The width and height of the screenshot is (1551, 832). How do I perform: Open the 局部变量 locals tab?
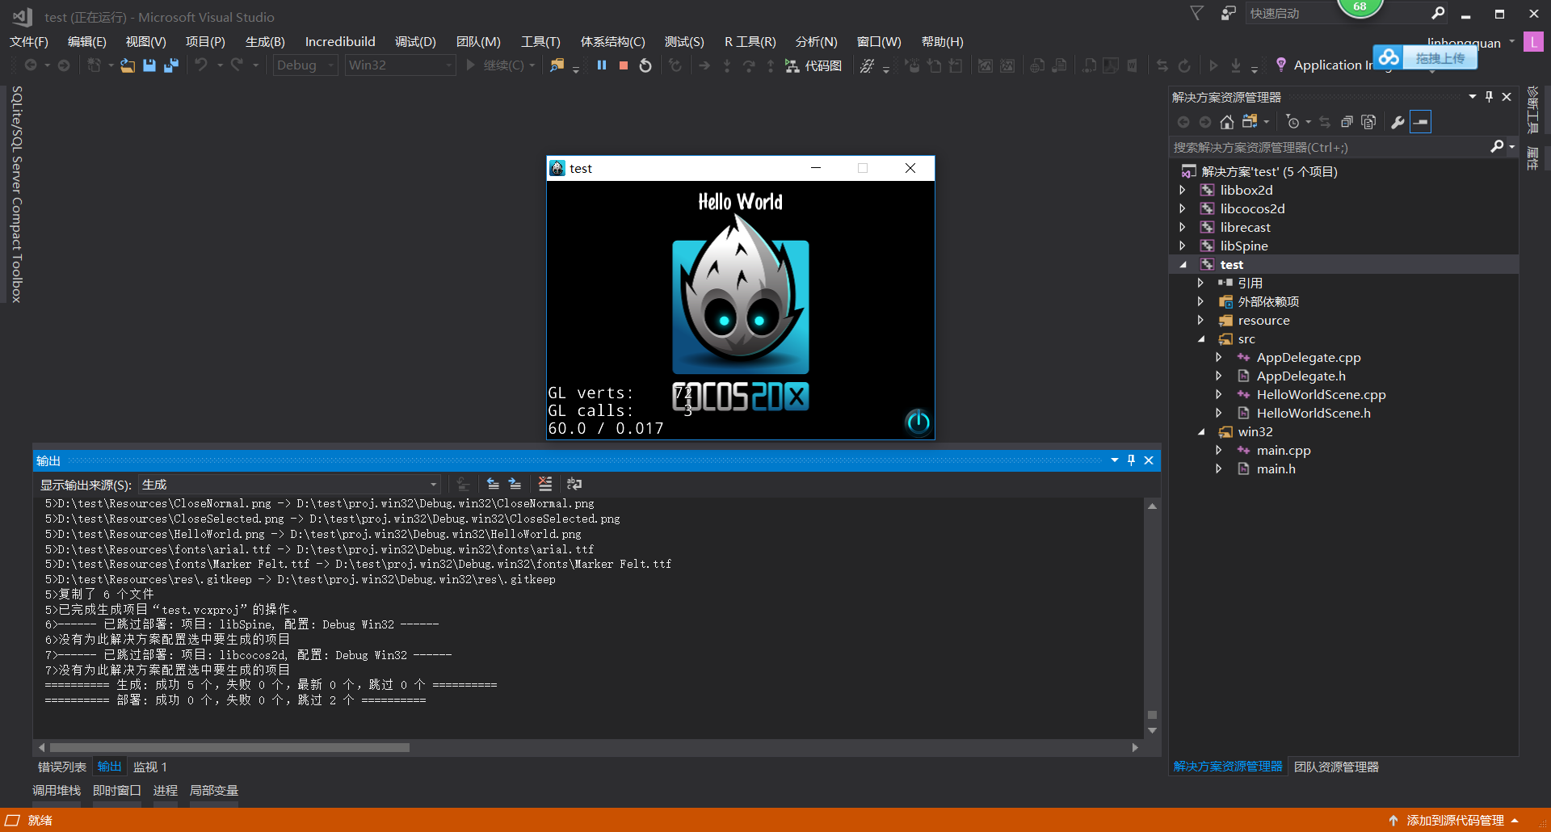point(214,790)
